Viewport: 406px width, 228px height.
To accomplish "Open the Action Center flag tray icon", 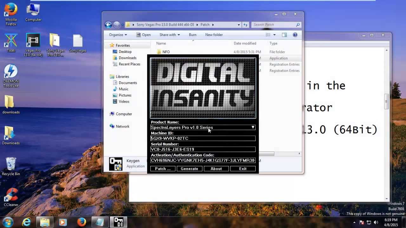I will pos(362,222).
